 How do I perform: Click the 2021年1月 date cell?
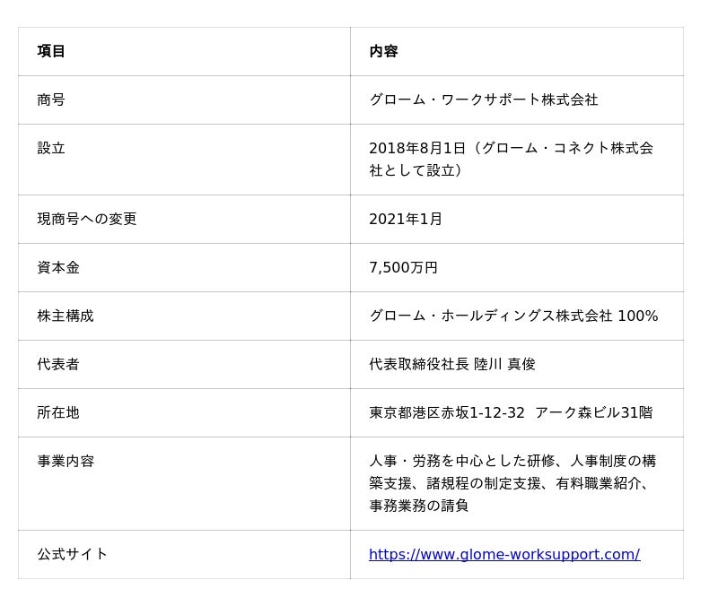coord(406,219)
